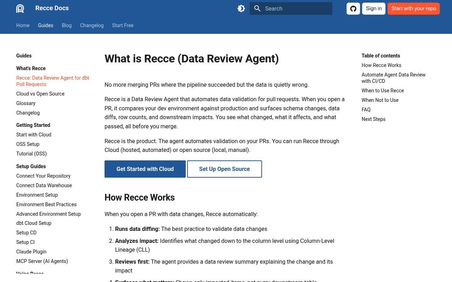Click the Getting Started sidebar heading

pos(33,125)
